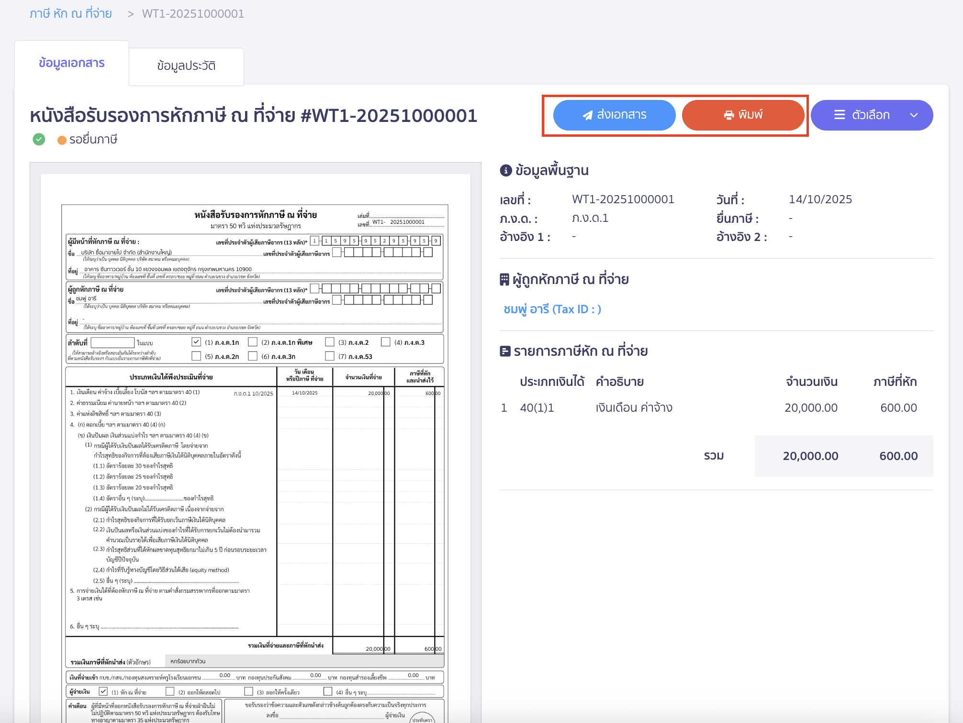This screenshot has height=723, width=963.
Task: Click the ส่งเอกสาร button to send document
Action: coord(614,115)
